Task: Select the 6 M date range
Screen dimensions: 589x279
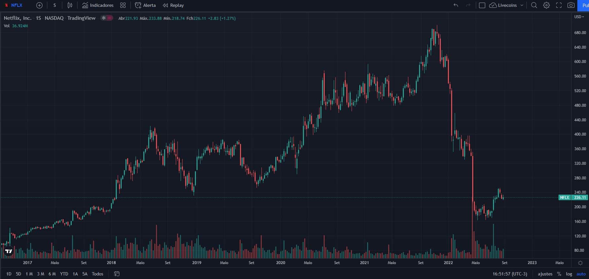Action: (x=52, y=274)
